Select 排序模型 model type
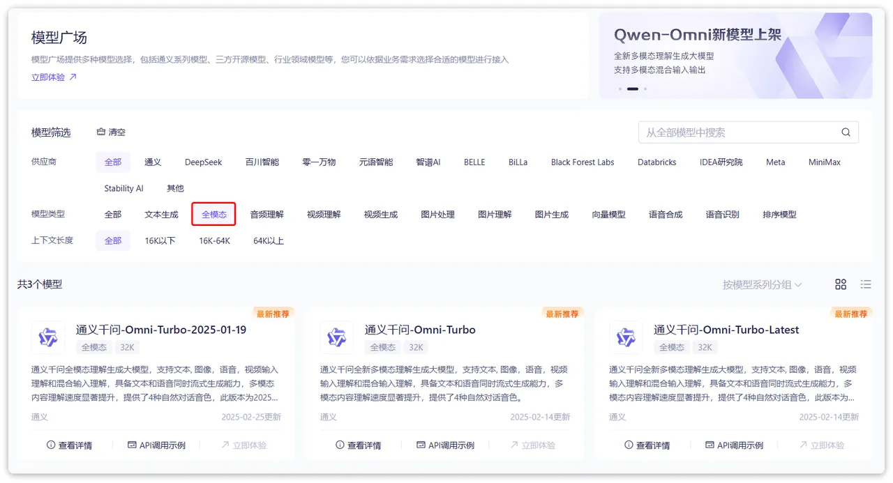This screenshot has height=483, width=893. click(779, 214)
